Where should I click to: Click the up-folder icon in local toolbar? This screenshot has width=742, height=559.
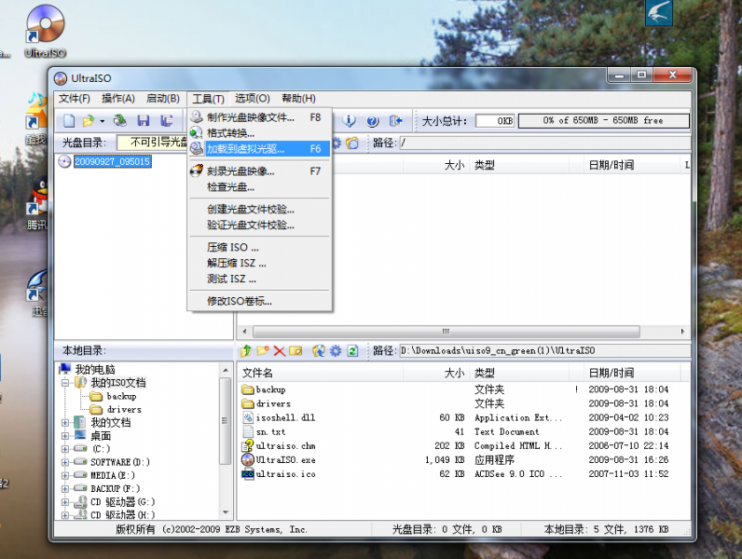[x=245, y=351]
